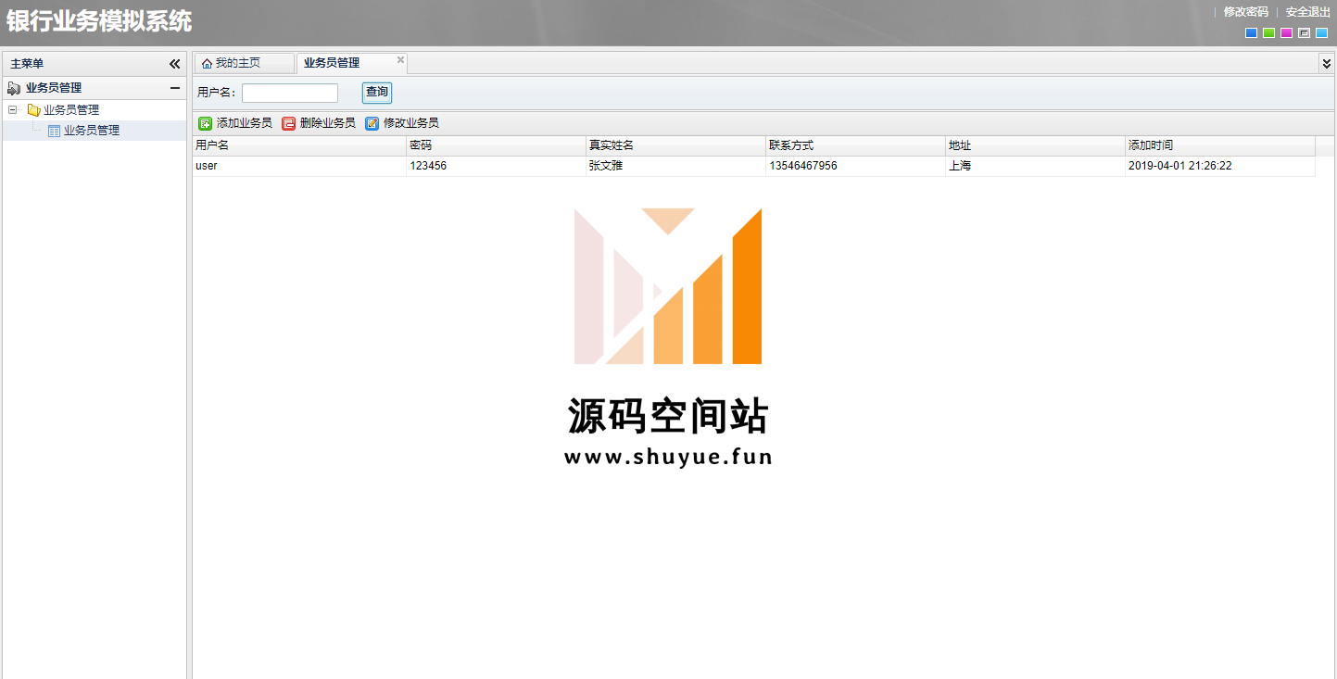
Task: Click the 修改业务员 toolbar text
Action: click(x=411, y=123)
